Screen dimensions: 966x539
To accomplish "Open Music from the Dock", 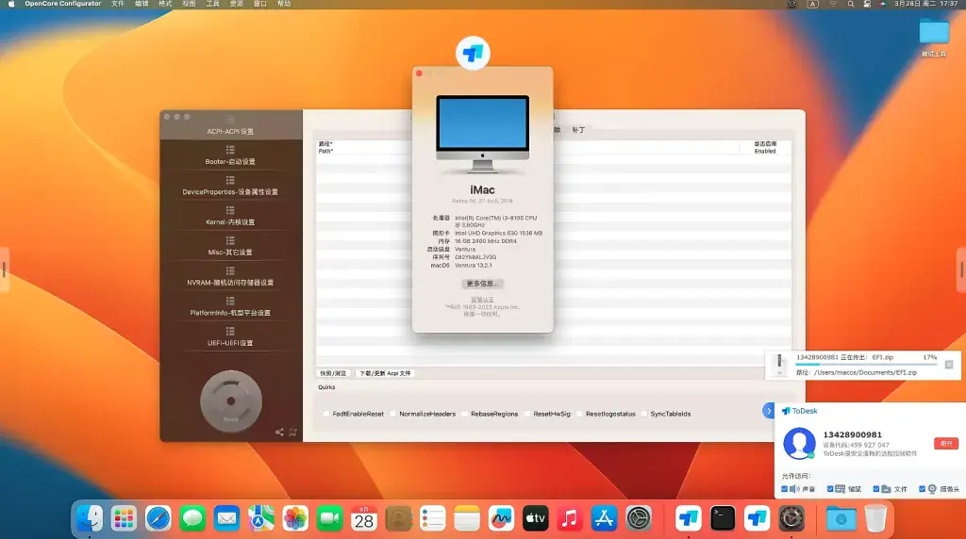I will tap(570, 518).
